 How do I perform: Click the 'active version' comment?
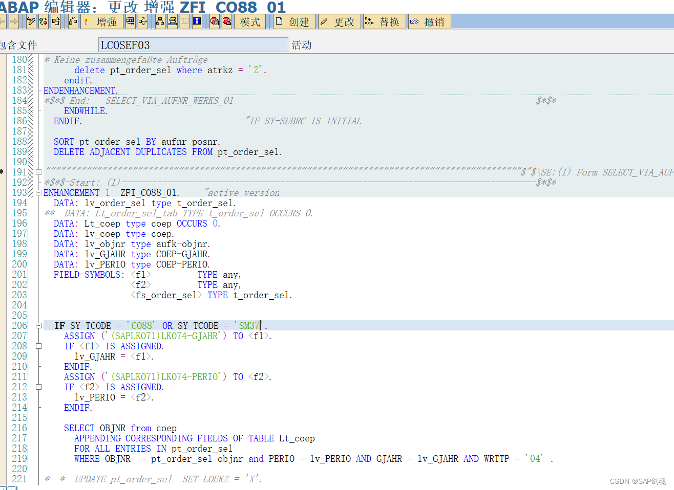(242, 193)
